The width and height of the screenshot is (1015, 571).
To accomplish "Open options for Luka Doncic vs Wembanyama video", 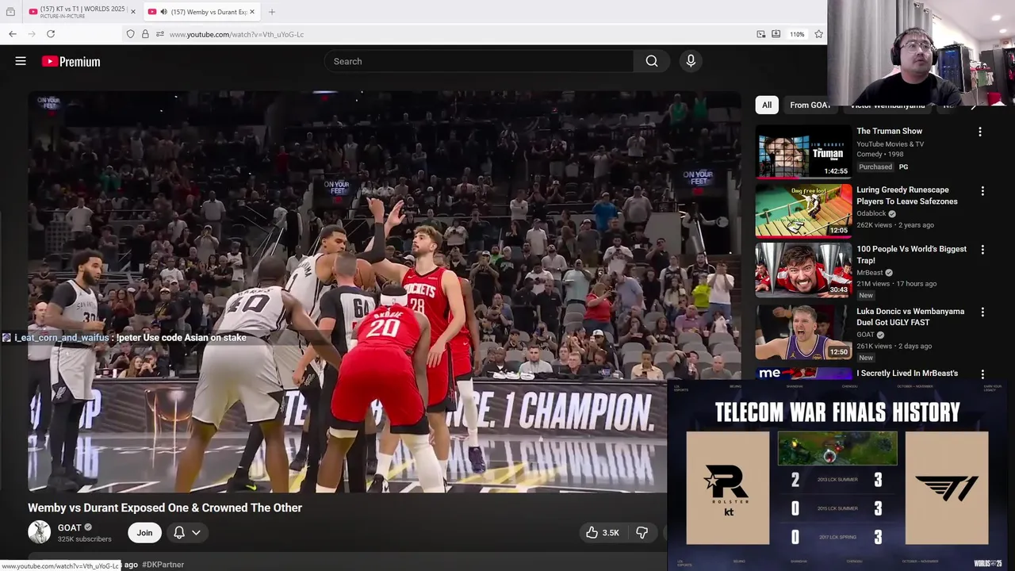I will [x=982, y=312].
